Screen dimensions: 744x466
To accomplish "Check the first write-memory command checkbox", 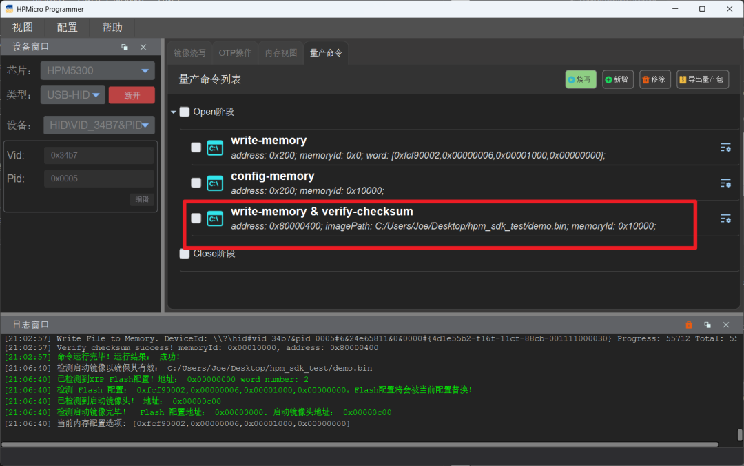I will (196, 148).
